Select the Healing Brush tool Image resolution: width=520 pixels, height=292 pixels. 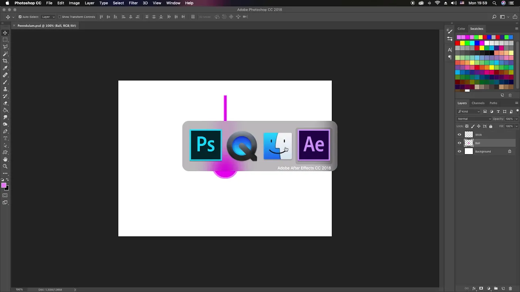pyautogui.click(x=5, y=75)
